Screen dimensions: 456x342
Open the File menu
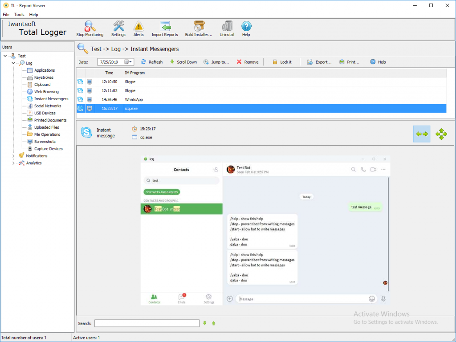[6, 15]
